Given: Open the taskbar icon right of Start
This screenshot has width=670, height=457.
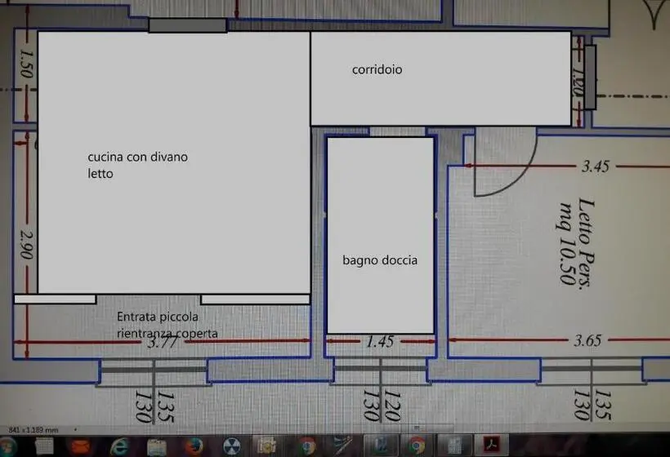Looking at the screenshot, I should (44, 446).
